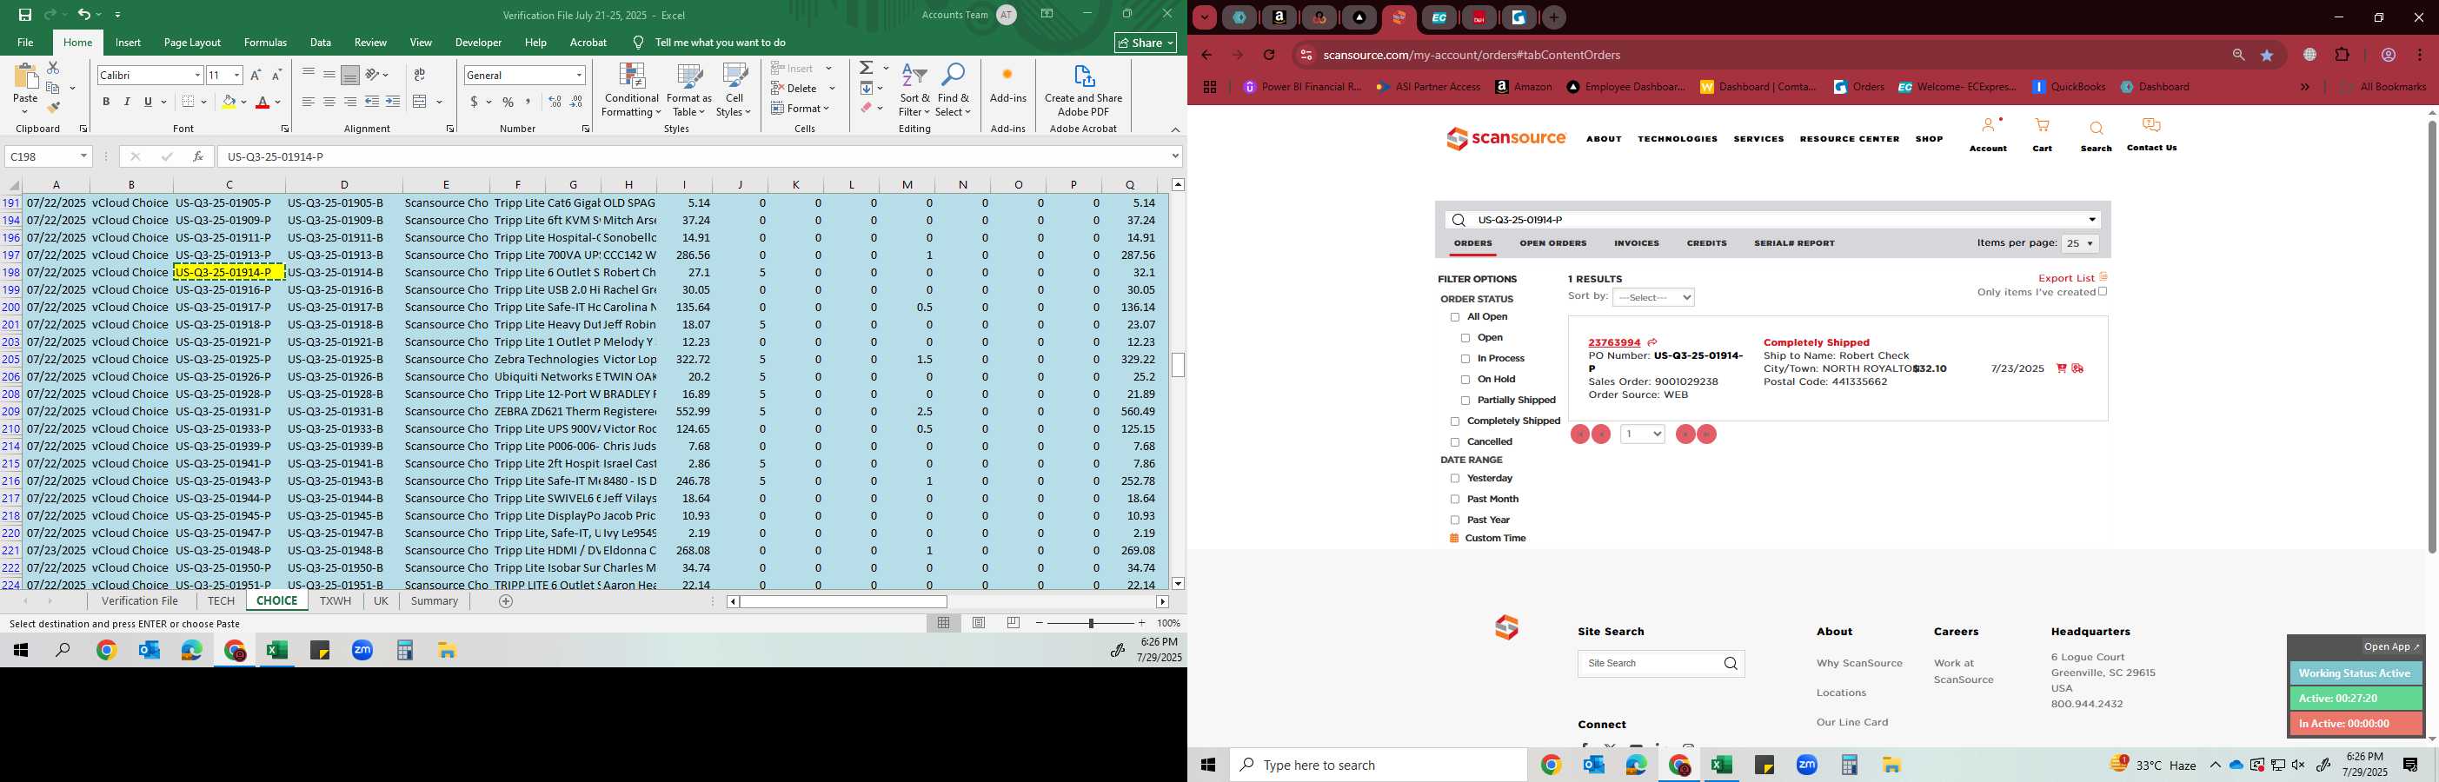The height and width of the screenshot is (782, 2439).
Task: Reload the browser page
Action: point(1269,55)
